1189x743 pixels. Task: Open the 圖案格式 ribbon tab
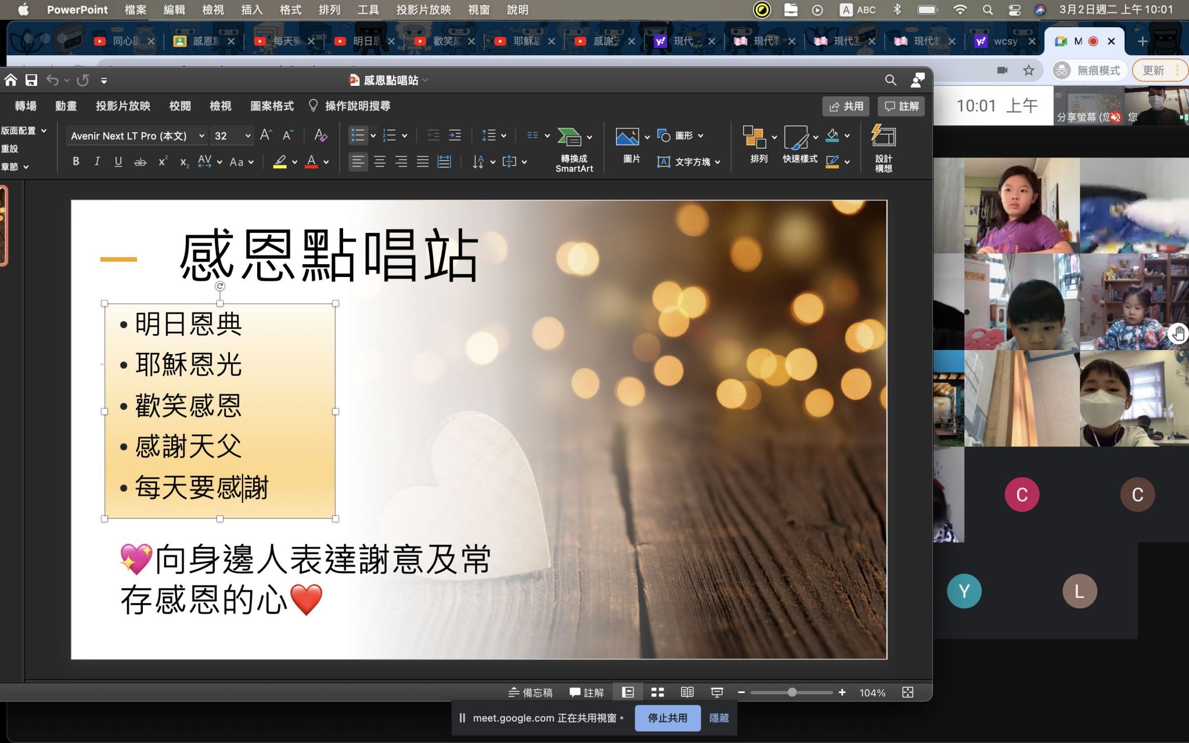point(272,106)
